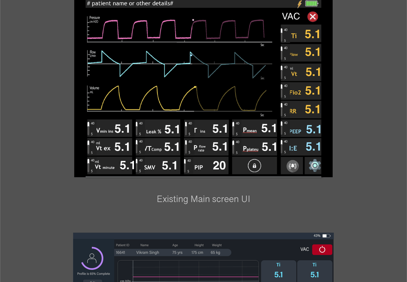Select the RR parameter tile

click(301, 109)
